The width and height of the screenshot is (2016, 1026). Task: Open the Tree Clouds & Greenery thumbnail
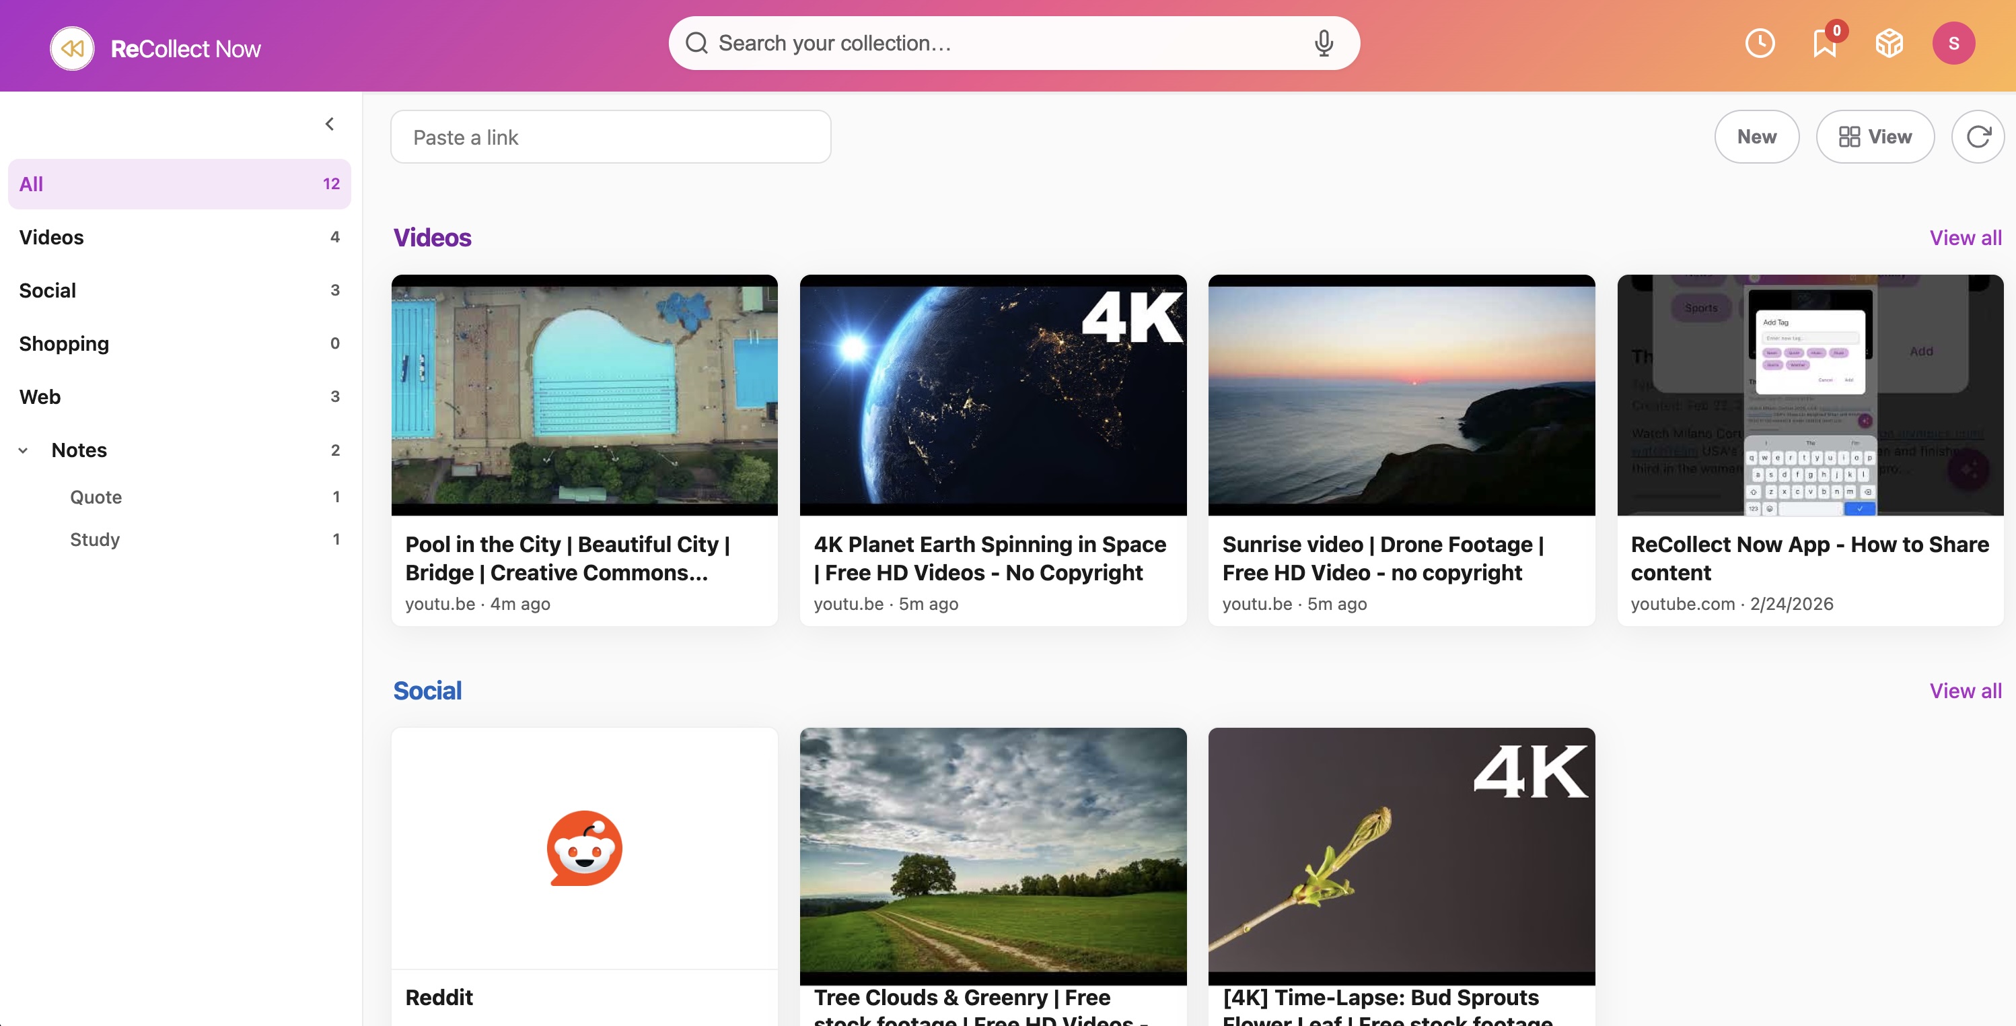tap(993, 856)
